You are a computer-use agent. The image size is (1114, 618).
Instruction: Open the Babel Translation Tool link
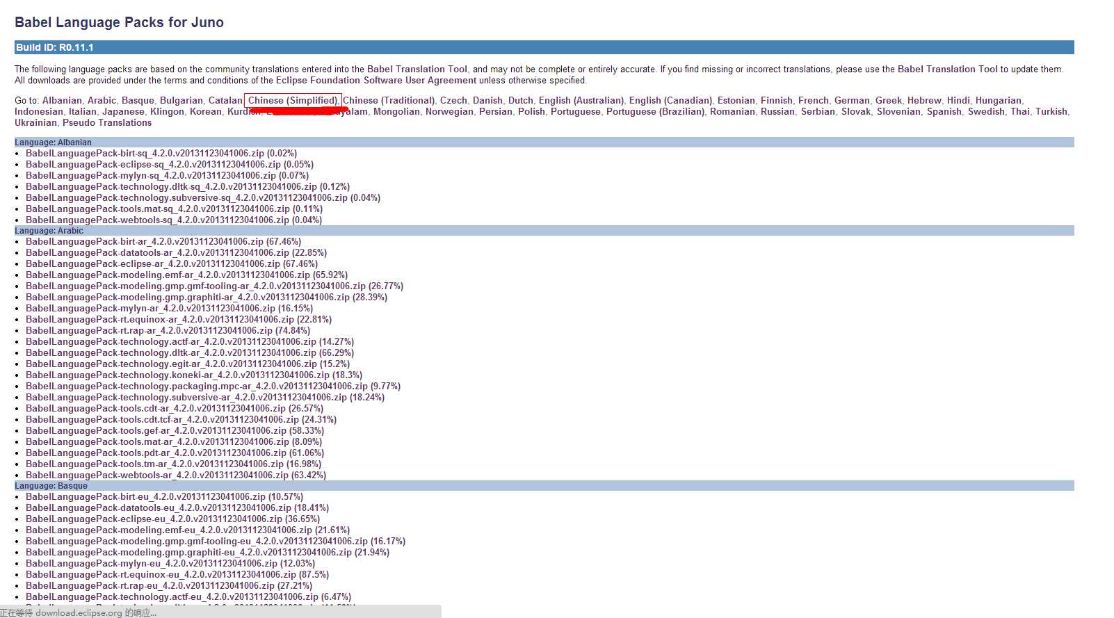(x=417, y=69)
